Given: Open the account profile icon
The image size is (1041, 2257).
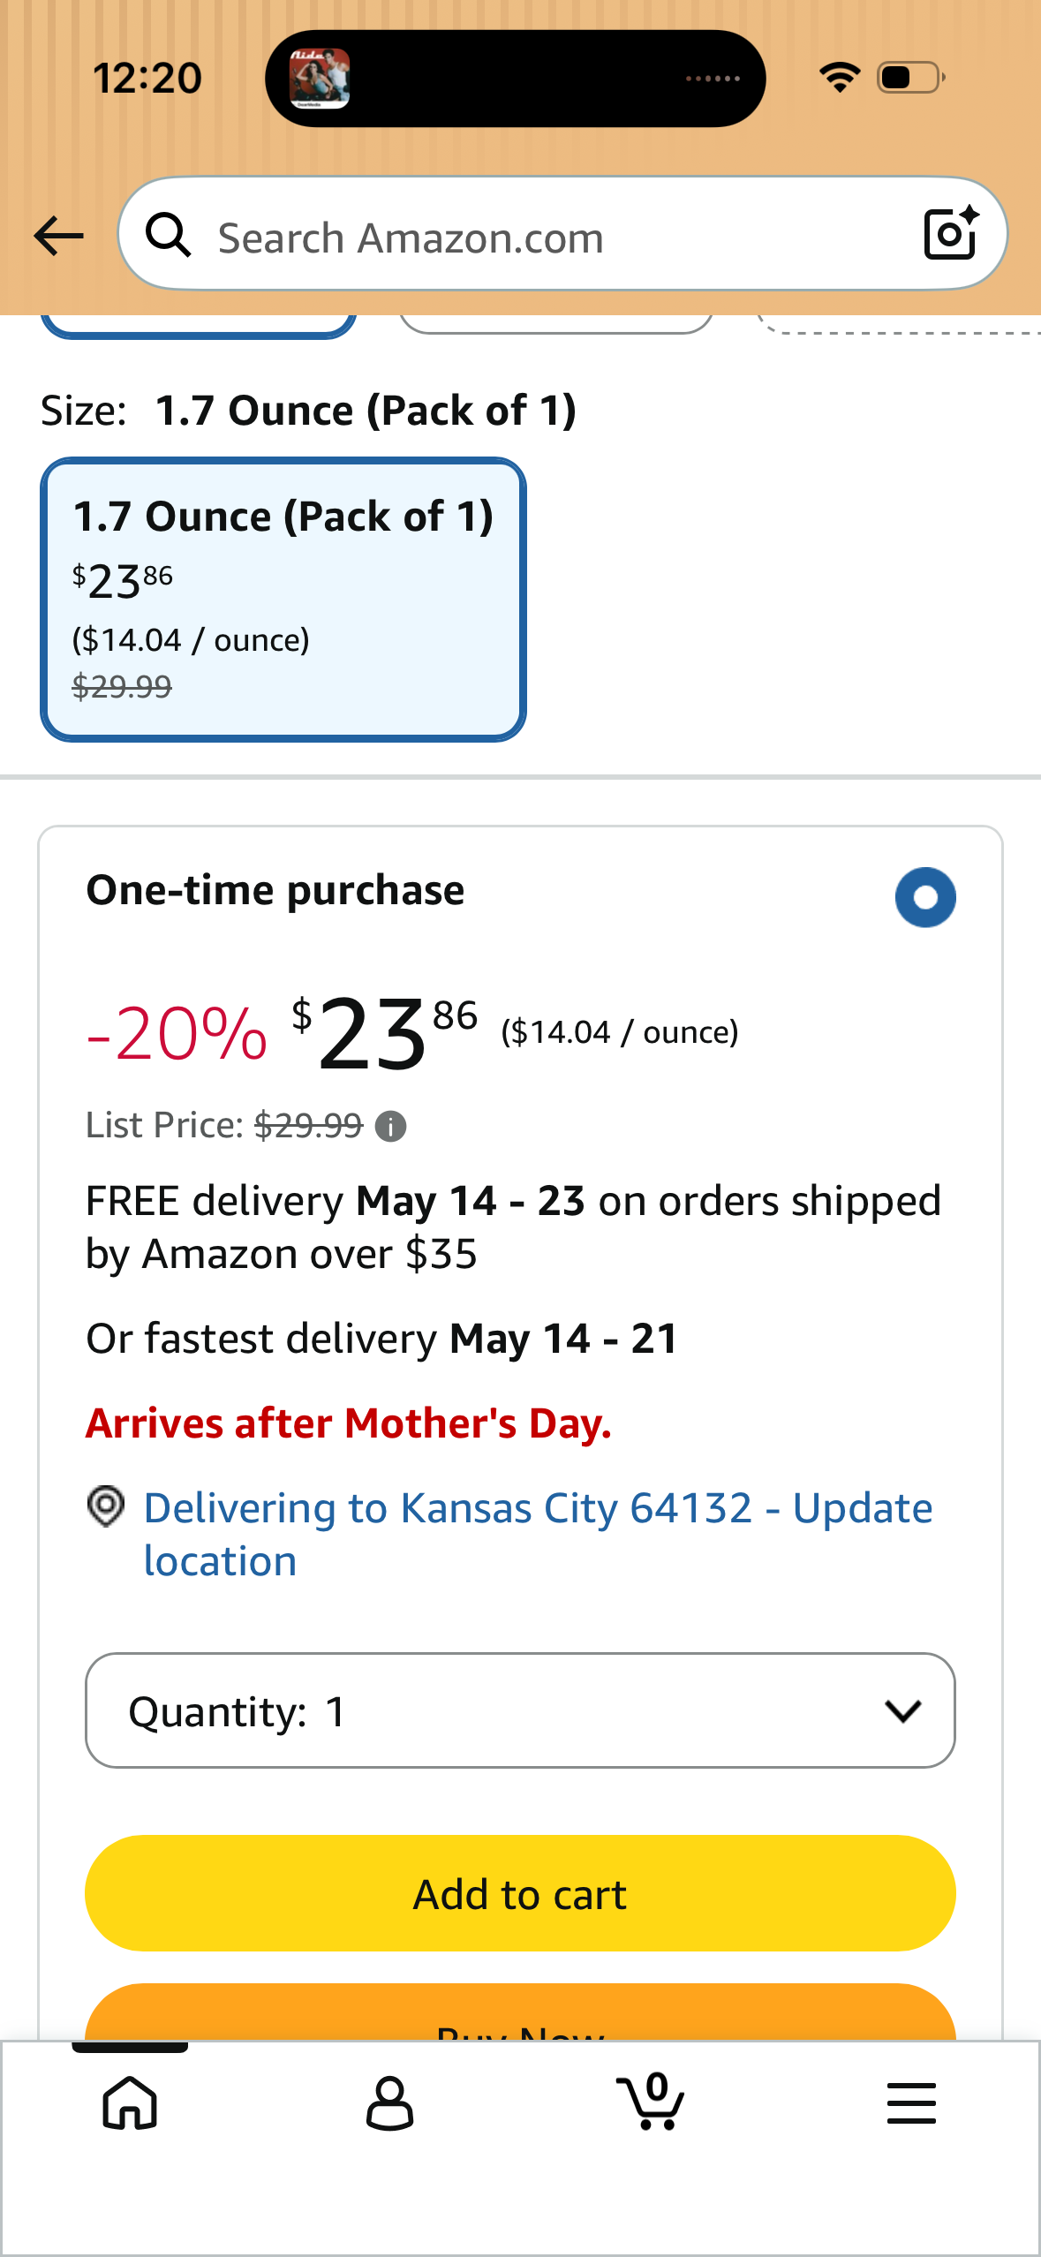Looking at the screenshot, I should (389, 2103).
